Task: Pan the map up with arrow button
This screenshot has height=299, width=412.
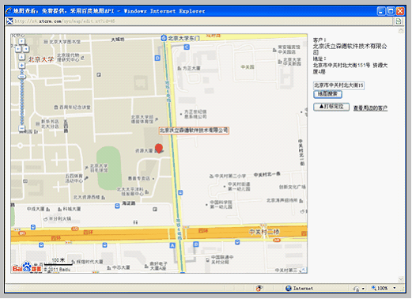Action: coord(21,41)
